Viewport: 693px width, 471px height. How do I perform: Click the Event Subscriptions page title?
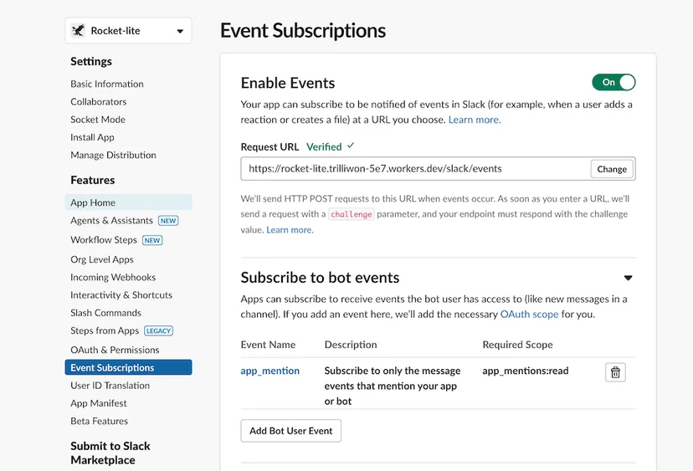[x=303, y=30]
